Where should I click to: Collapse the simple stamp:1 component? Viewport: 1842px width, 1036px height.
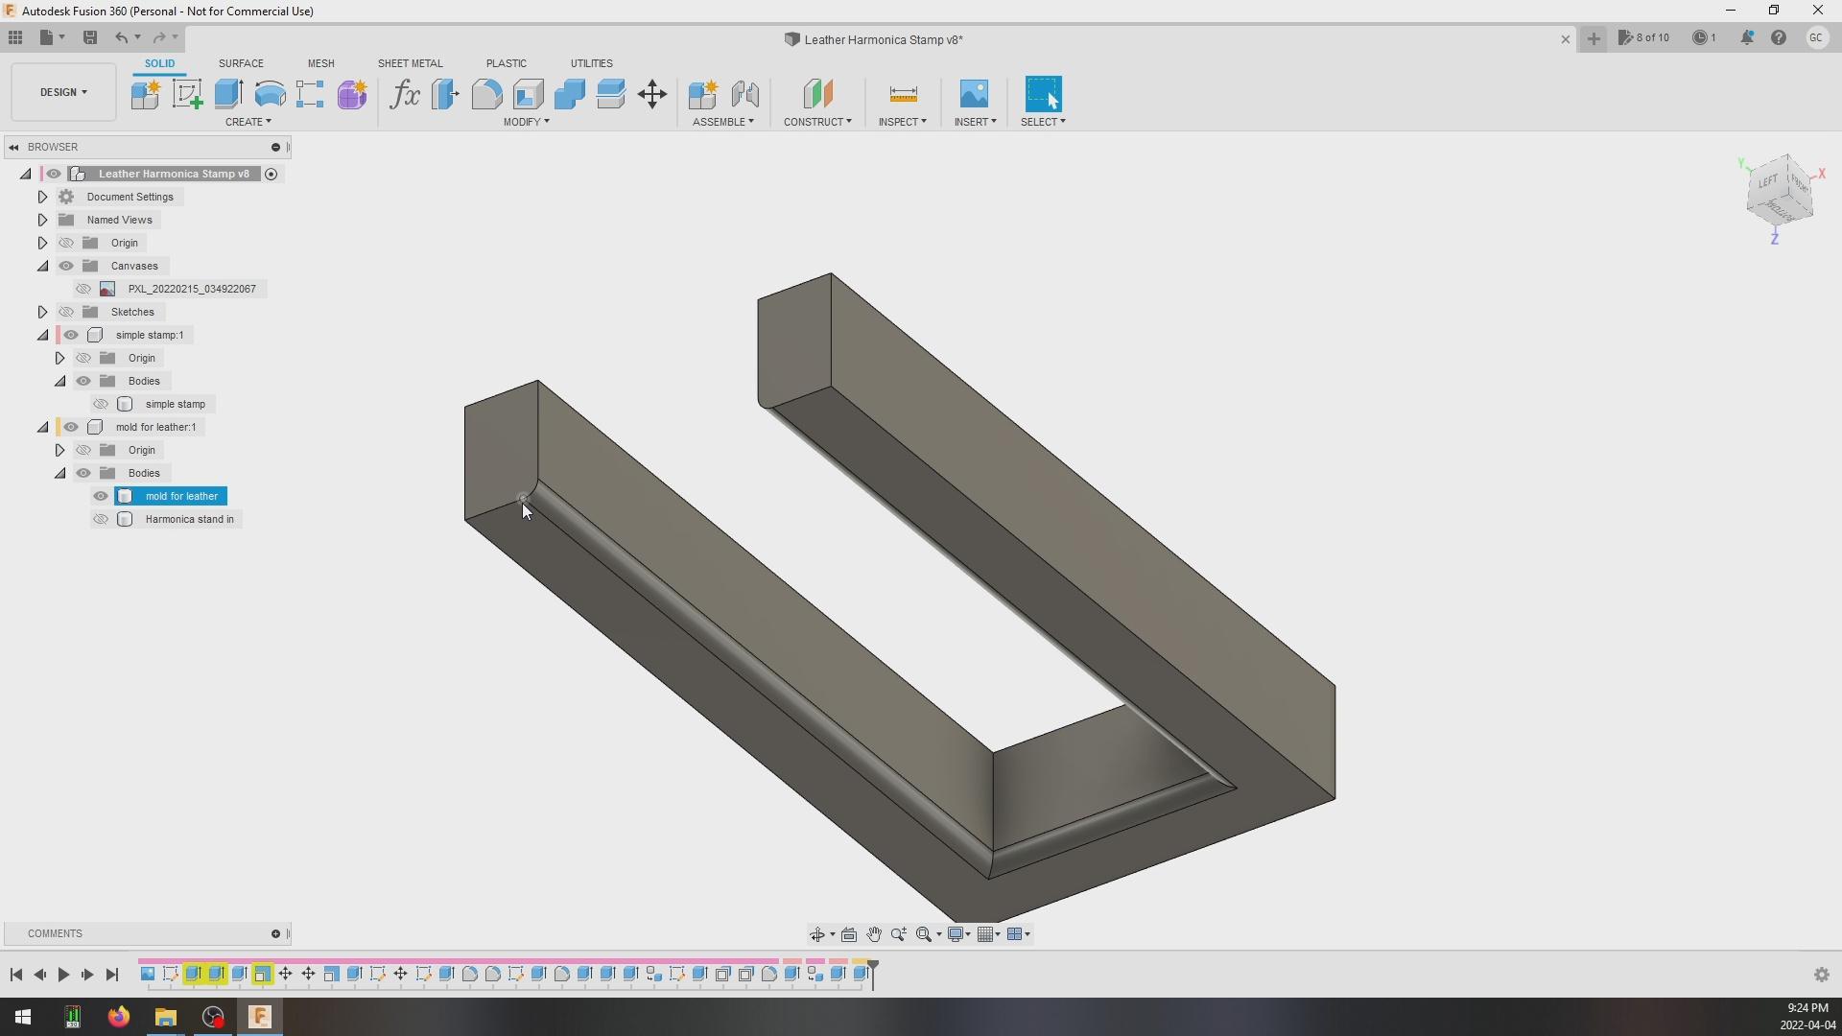tap(42, 335)
